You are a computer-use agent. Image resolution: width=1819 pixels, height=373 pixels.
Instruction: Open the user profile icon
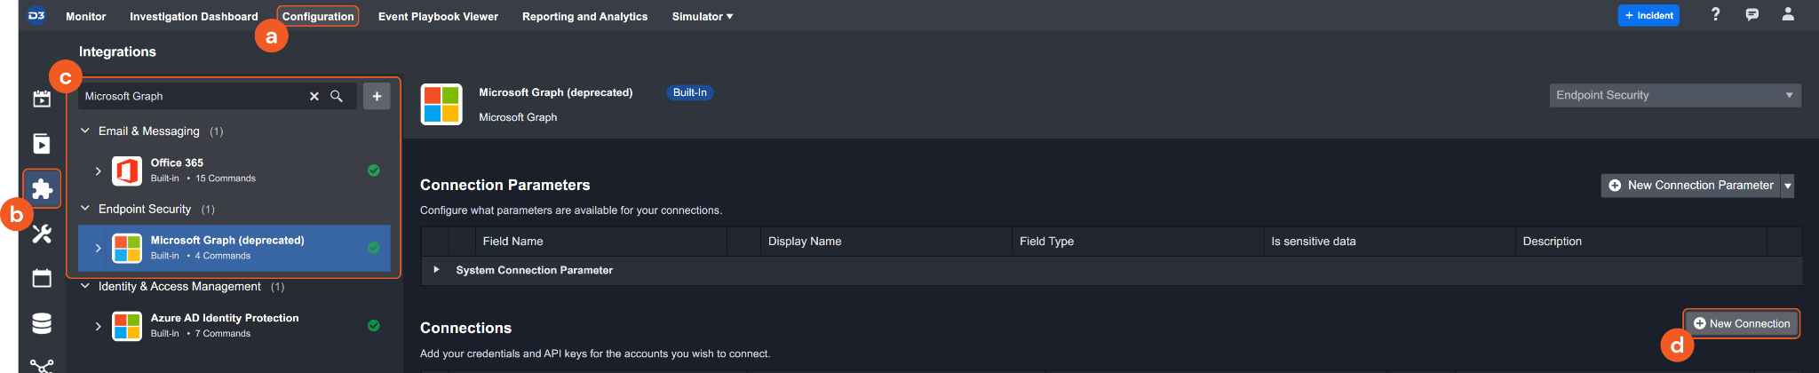pos(1788,15)
